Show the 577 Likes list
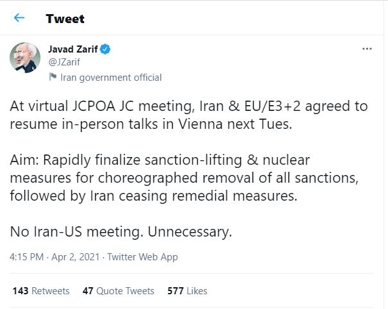The width and height of the screenshot is (388, 309). pos(187,291)
